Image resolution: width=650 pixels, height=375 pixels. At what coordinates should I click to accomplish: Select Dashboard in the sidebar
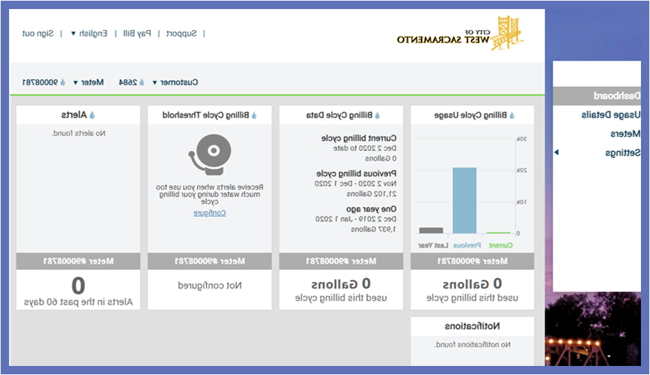597,96
